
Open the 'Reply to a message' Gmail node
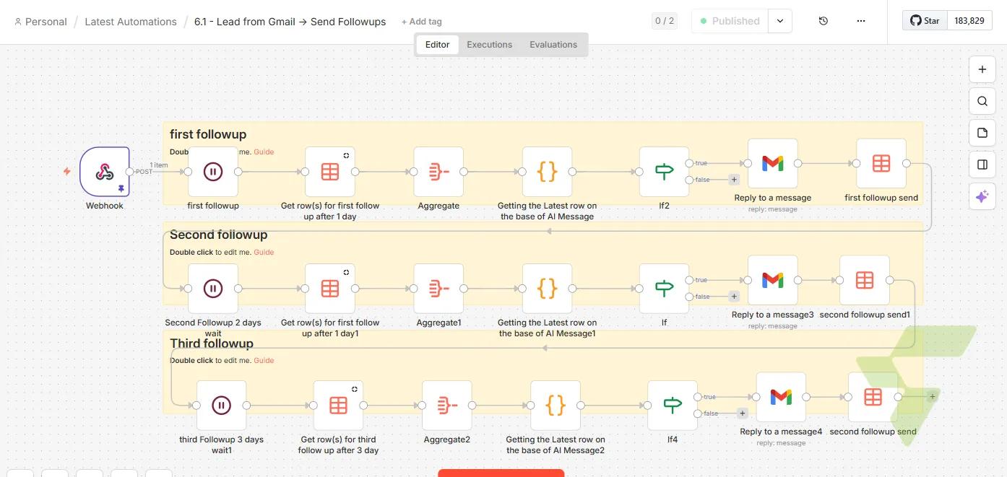tap(773, 164)
